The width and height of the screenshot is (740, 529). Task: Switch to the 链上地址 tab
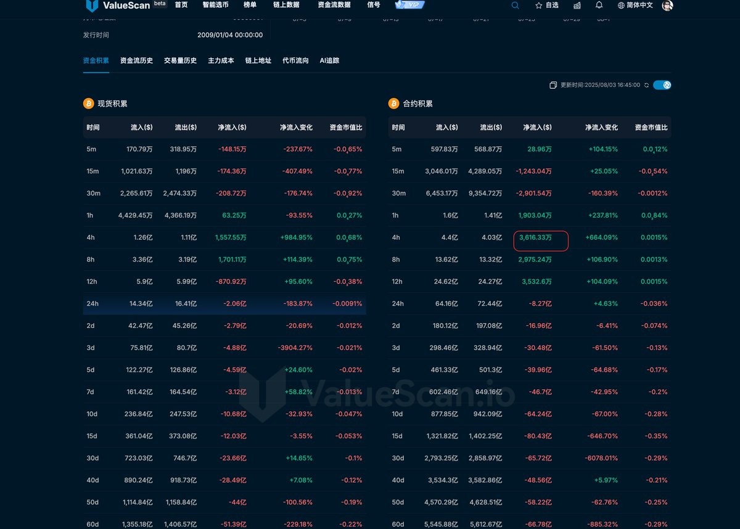258,60
